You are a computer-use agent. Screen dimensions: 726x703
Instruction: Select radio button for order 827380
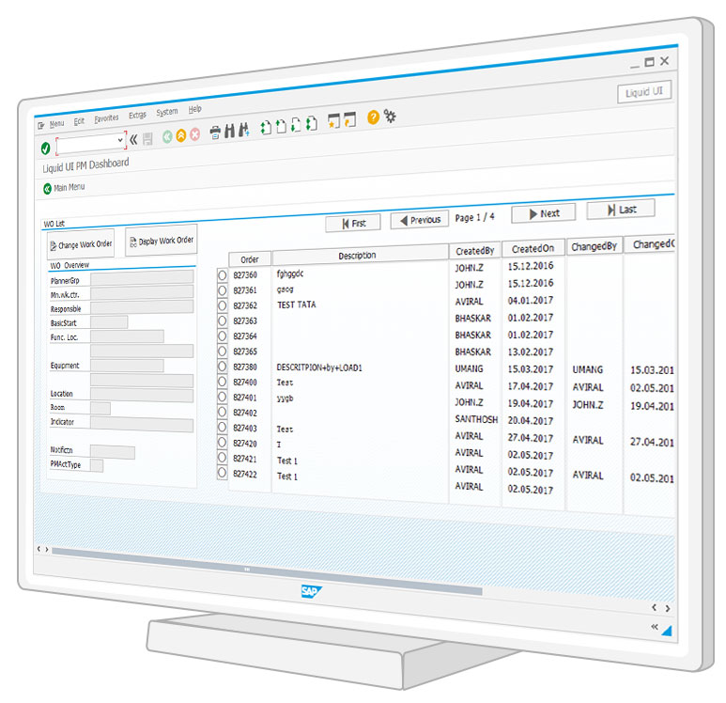(223, 367)
